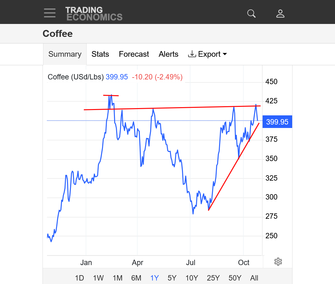The width and height of the screenshot is (335, 284).
Task: Switch chart to 1M range
Action: point(117,278)
